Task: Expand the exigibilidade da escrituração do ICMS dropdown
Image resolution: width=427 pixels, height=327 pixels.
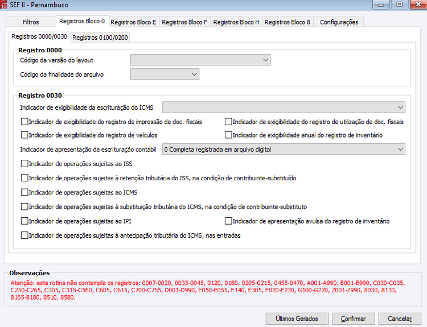Action: click(284, 107)
